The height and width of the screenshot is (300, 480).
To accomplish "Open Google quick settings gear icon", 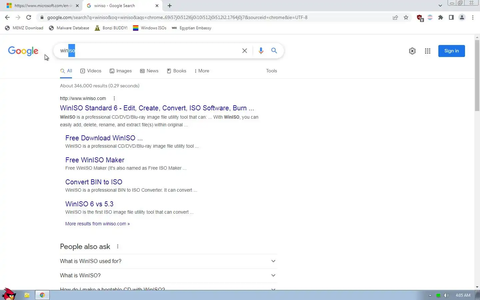I will 412,51.
